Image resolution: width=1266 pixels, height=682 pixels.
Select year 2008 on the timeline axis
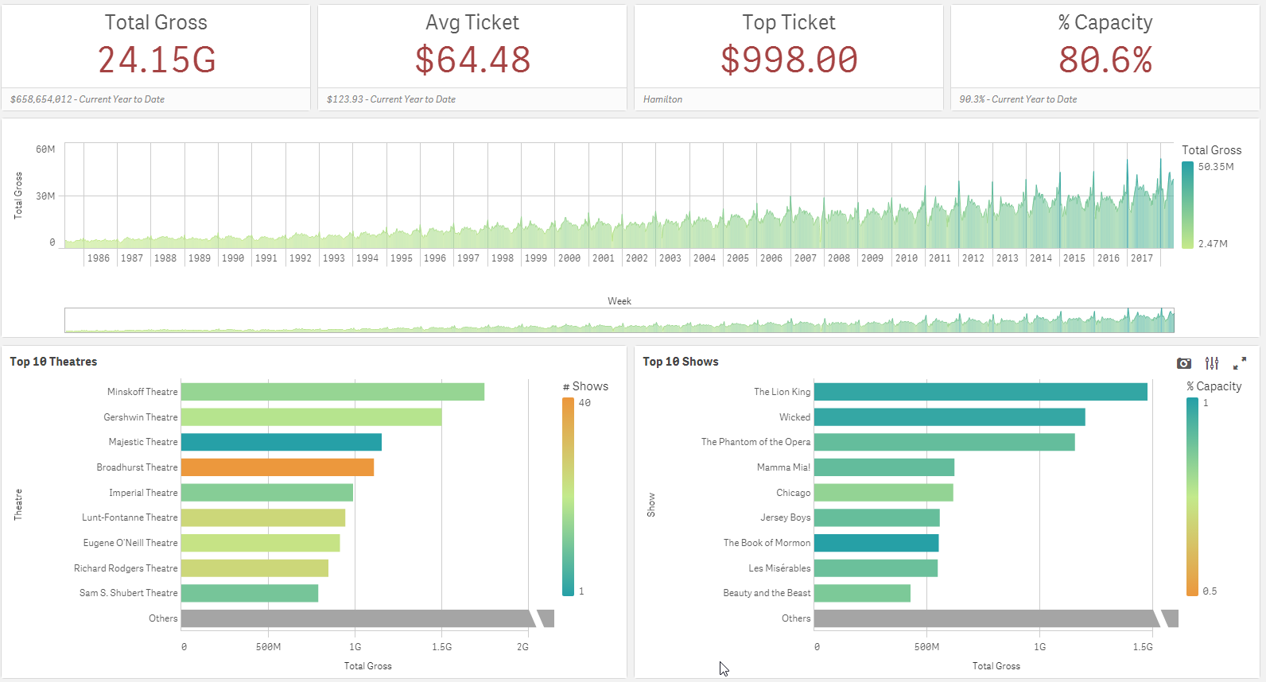839,258
